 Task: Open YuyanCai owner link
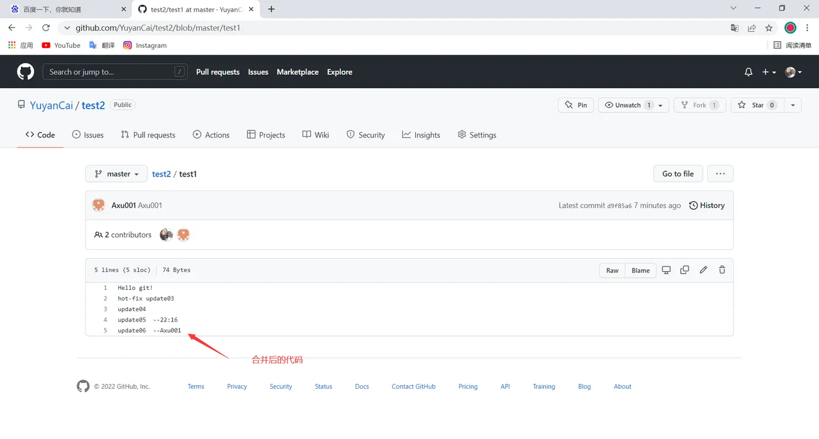pos(51,105)
